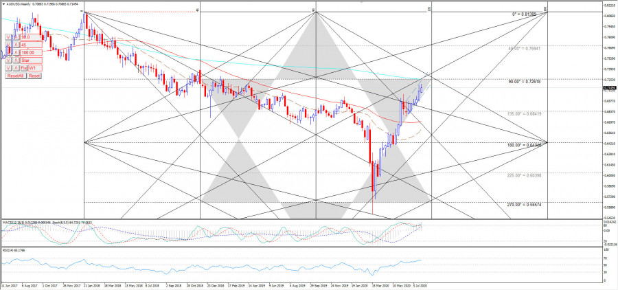Click the Reset button
The image size is (618, 290).
tap(34, 76)
